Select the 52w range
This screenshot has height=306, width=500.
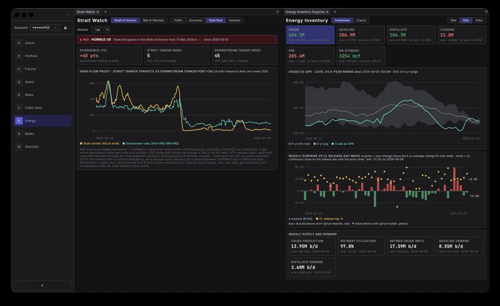coord(466,20)
